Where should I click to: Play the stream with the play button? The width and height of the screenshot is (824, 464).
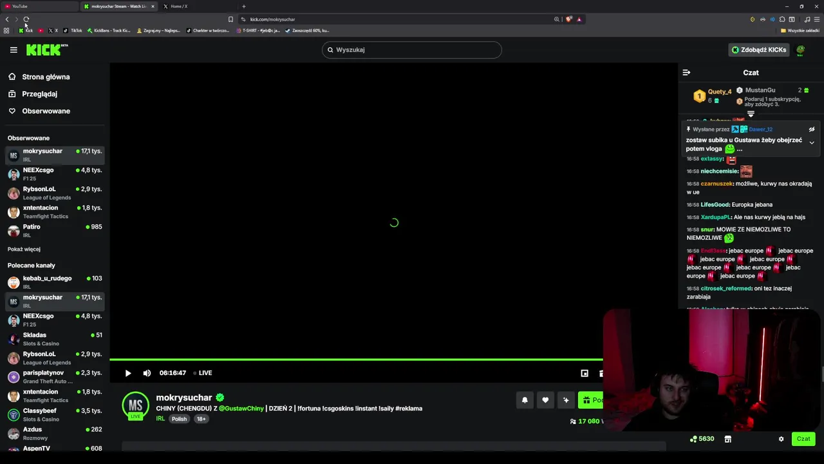(x=128, y=373)
